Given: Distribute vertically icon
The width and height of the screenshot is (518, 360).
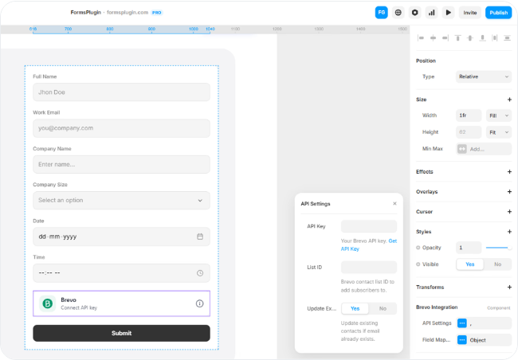Looking at the screenshot, I should 507,38.
